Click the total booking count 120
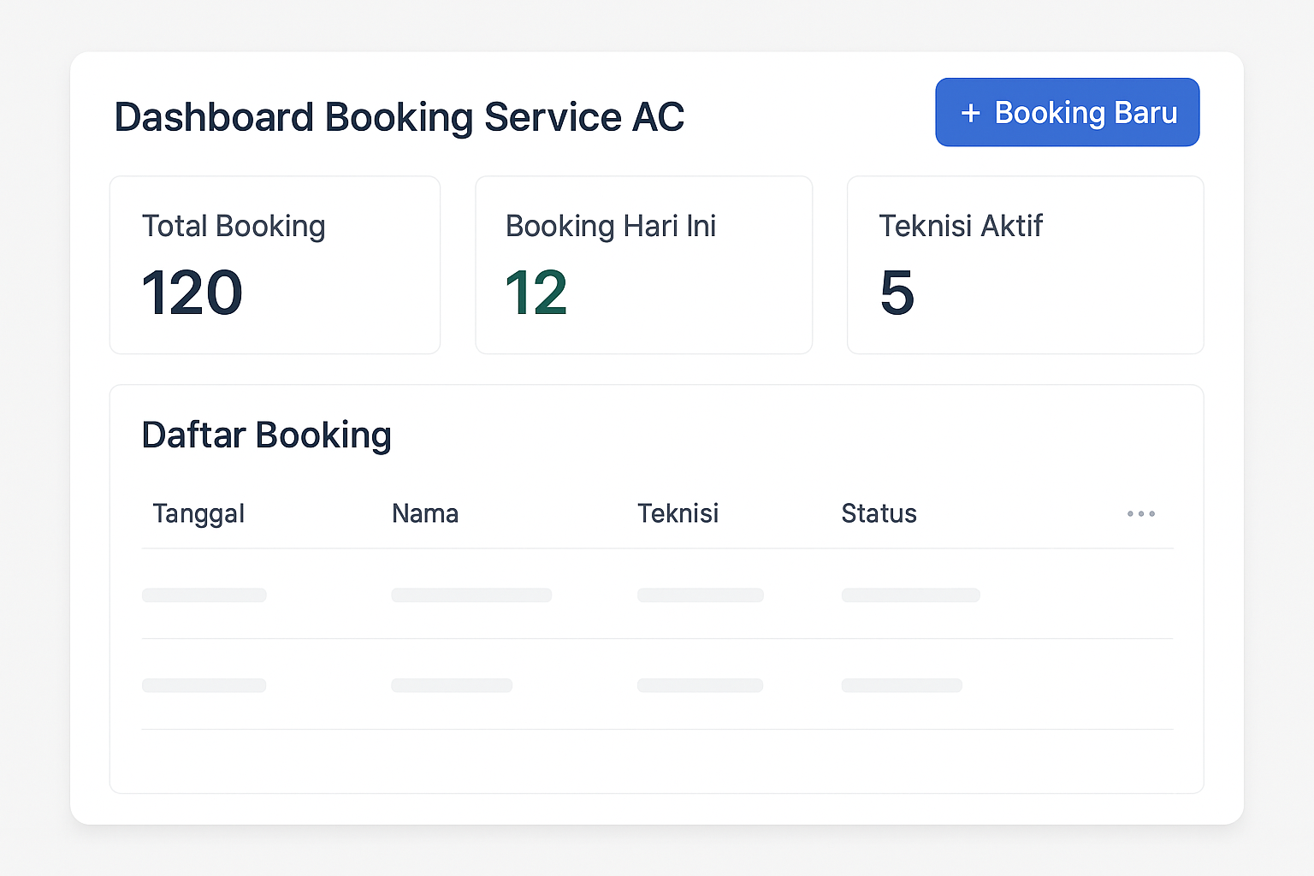Screen dimensions: 1314x876 pos(192,293)
